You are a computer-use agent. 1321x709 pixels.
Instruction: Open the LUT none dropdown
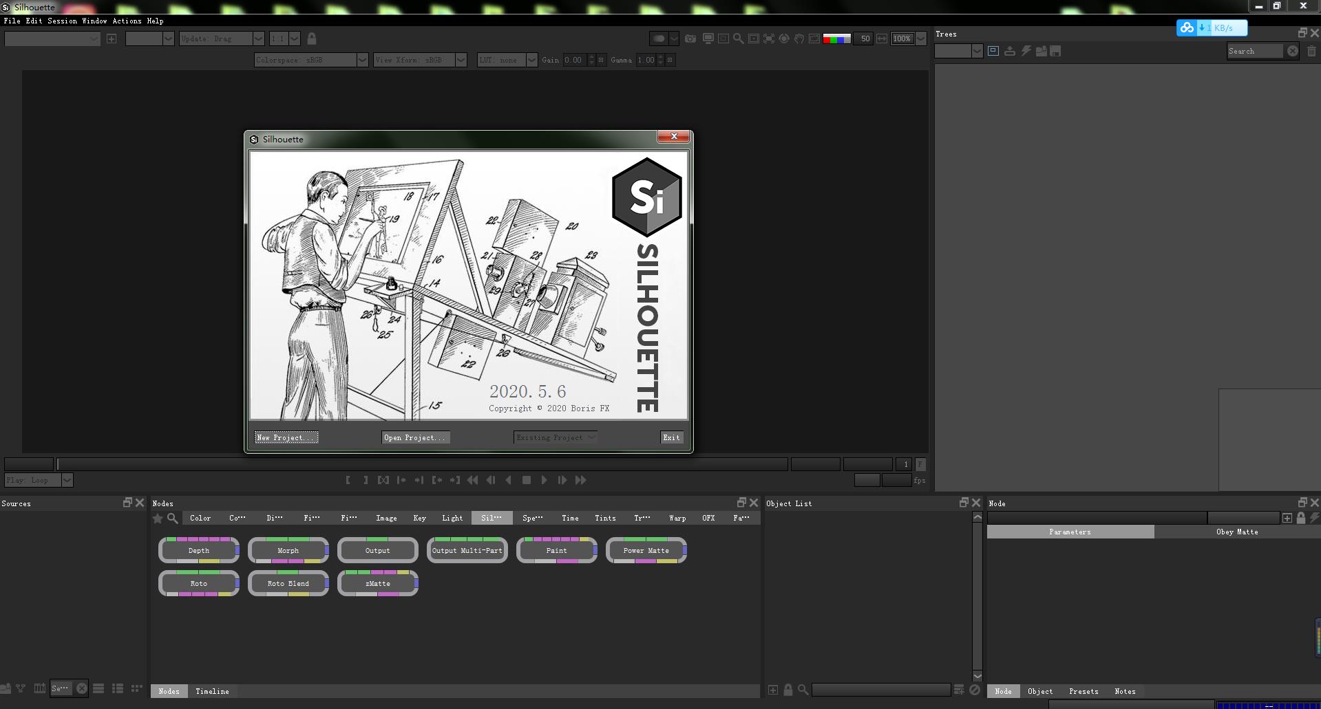(x=507, y=60)
